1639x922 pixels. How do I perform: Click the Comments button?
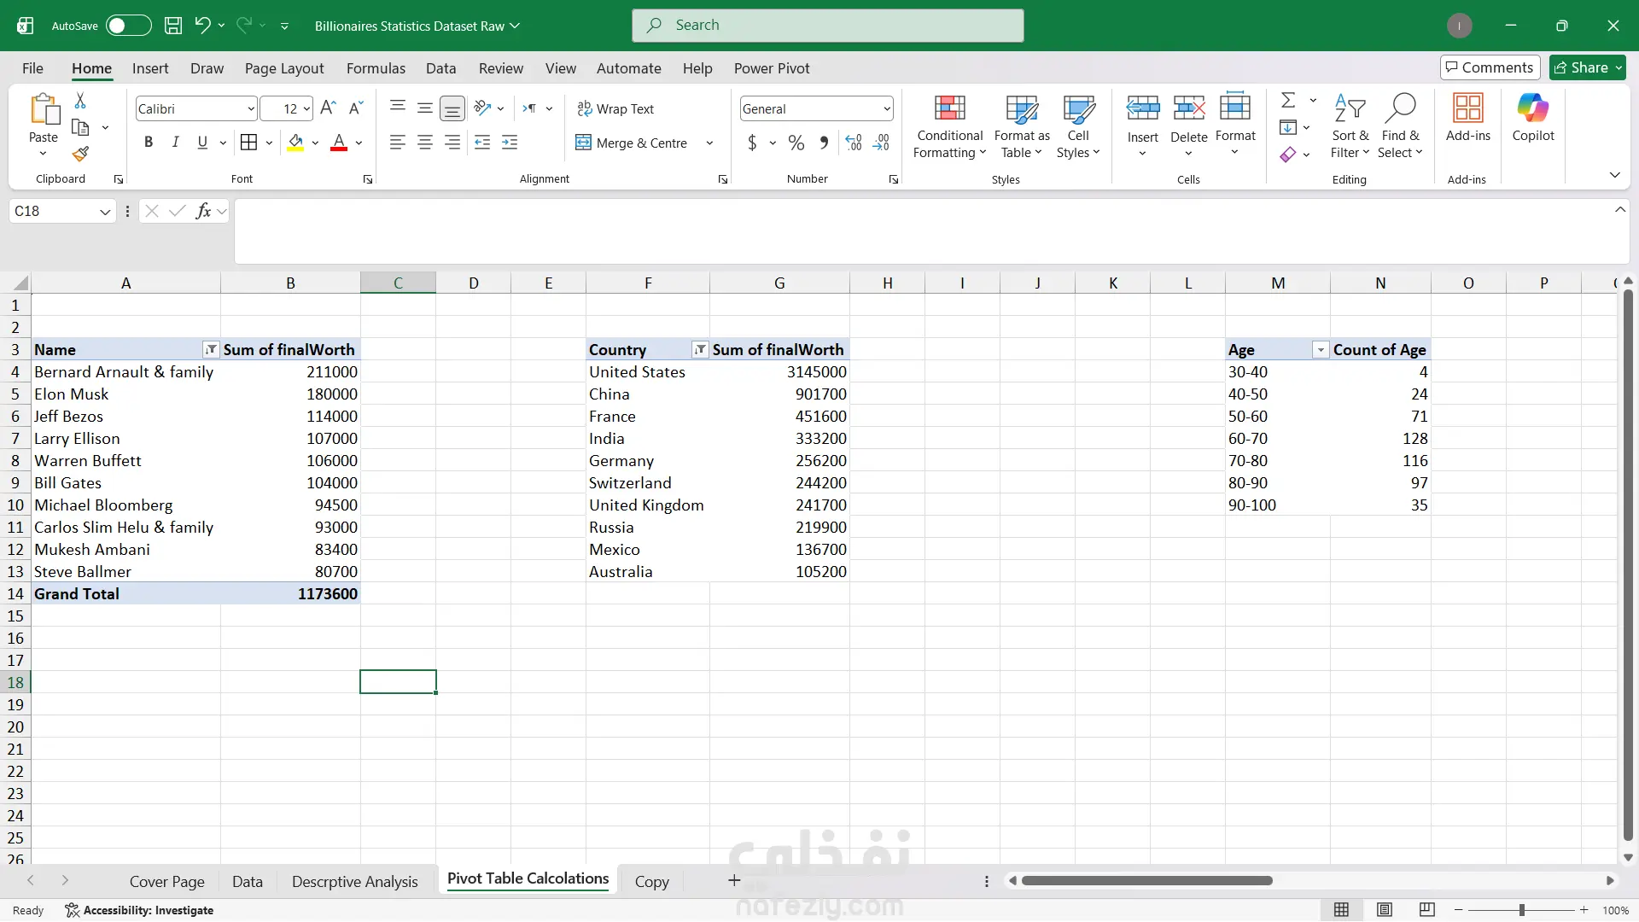pos(1490,67)
